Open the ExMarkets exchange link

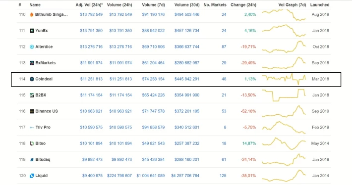coord(45,63)
